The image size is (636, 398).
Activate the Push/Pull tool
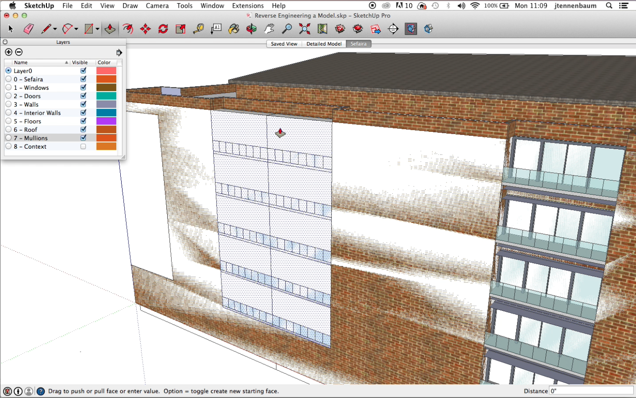[110, 29]
